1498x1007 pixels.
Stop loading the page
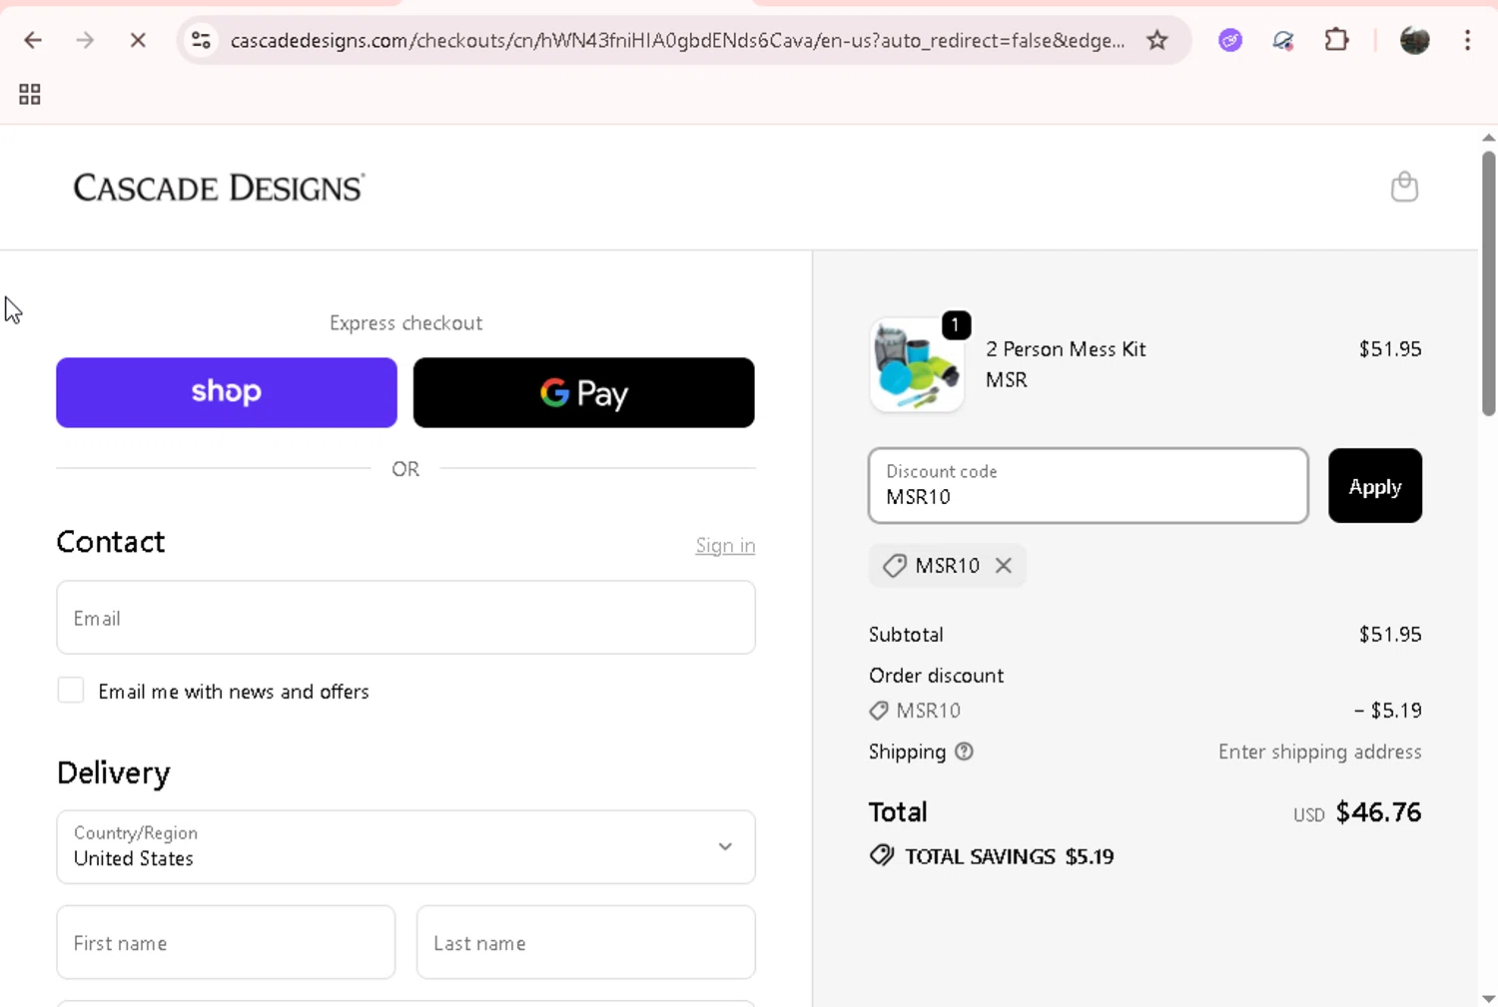click(x=138, y=40)
